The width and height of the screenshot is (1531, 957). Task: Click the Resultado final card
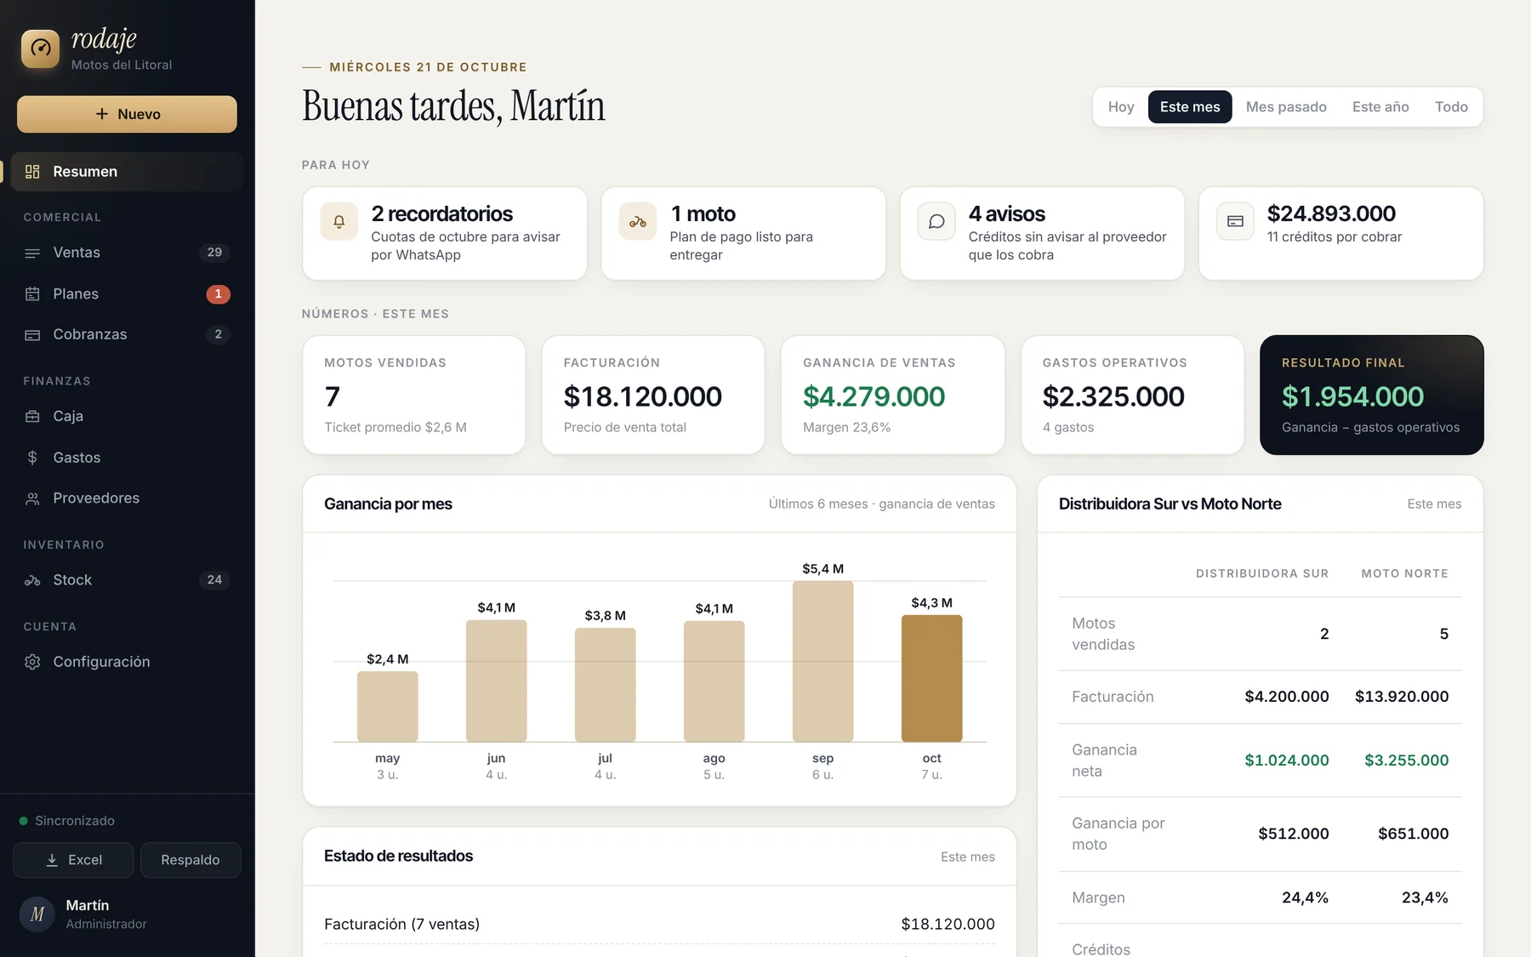(x=1371, y=395)
